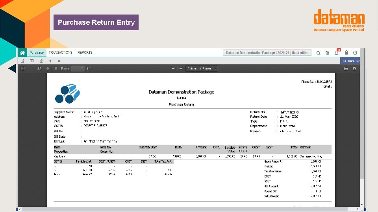This screenshot has width=378, height=212.
Task: Click the filter funnel icon
Action: pyautogui.click(x=50, y=61)
